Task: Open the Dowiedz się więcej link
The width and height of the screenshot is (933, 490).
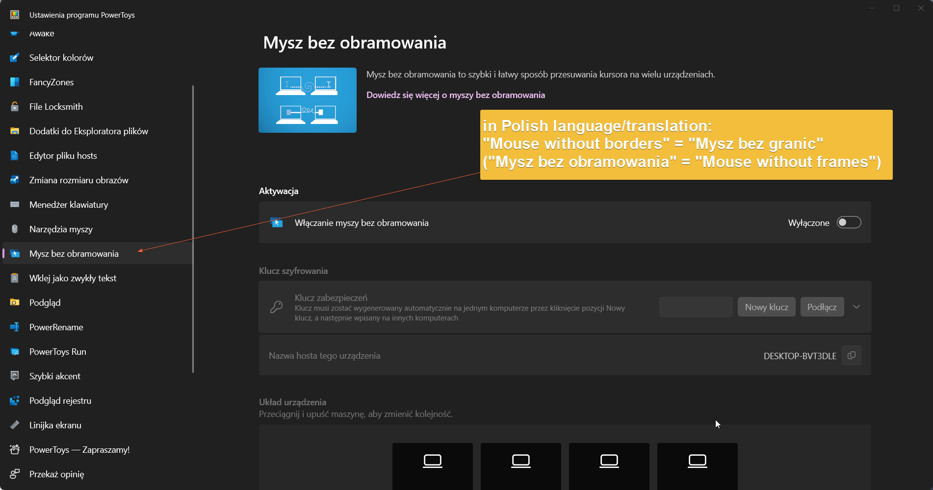Action: [x=455, y=95]
